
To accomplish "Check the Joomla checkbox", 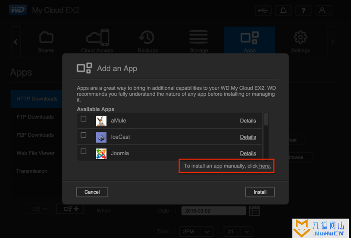I will click(84, 152).
